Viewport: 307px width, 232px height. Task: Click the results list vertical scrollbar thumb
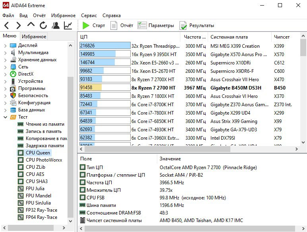tap(303, 48)
